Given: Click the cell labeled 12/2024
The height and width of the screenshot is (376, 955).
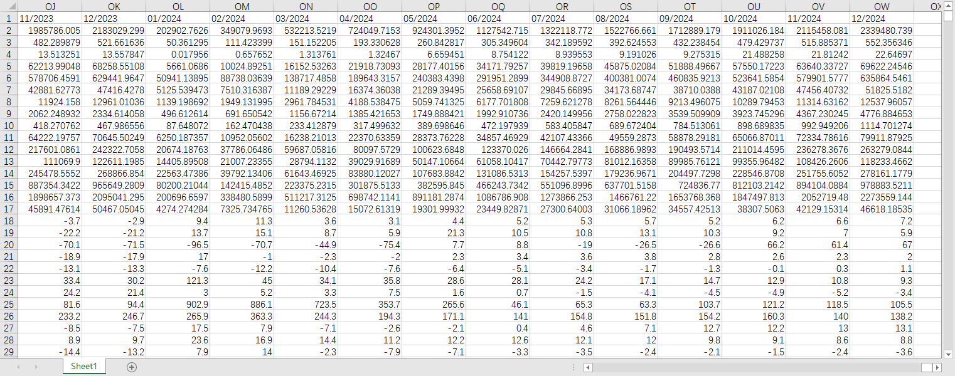Looking at the screenshot, I should [882, 18].
